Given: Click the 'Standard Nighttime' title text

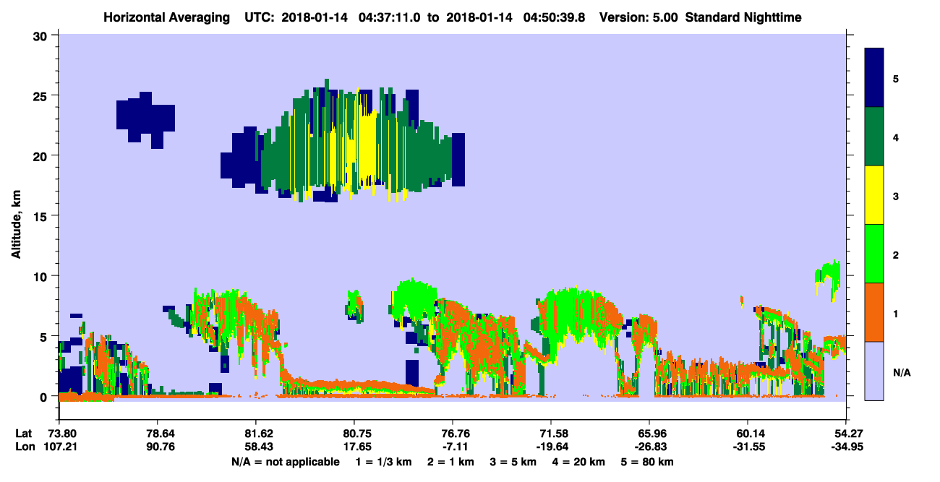Looking at the screenshot, I should coord(742,17).
